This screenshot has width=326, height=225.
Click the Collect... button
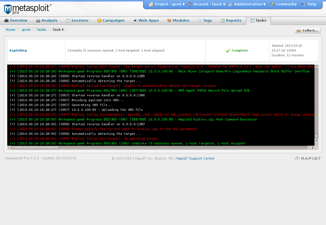(x=308, y=31)
